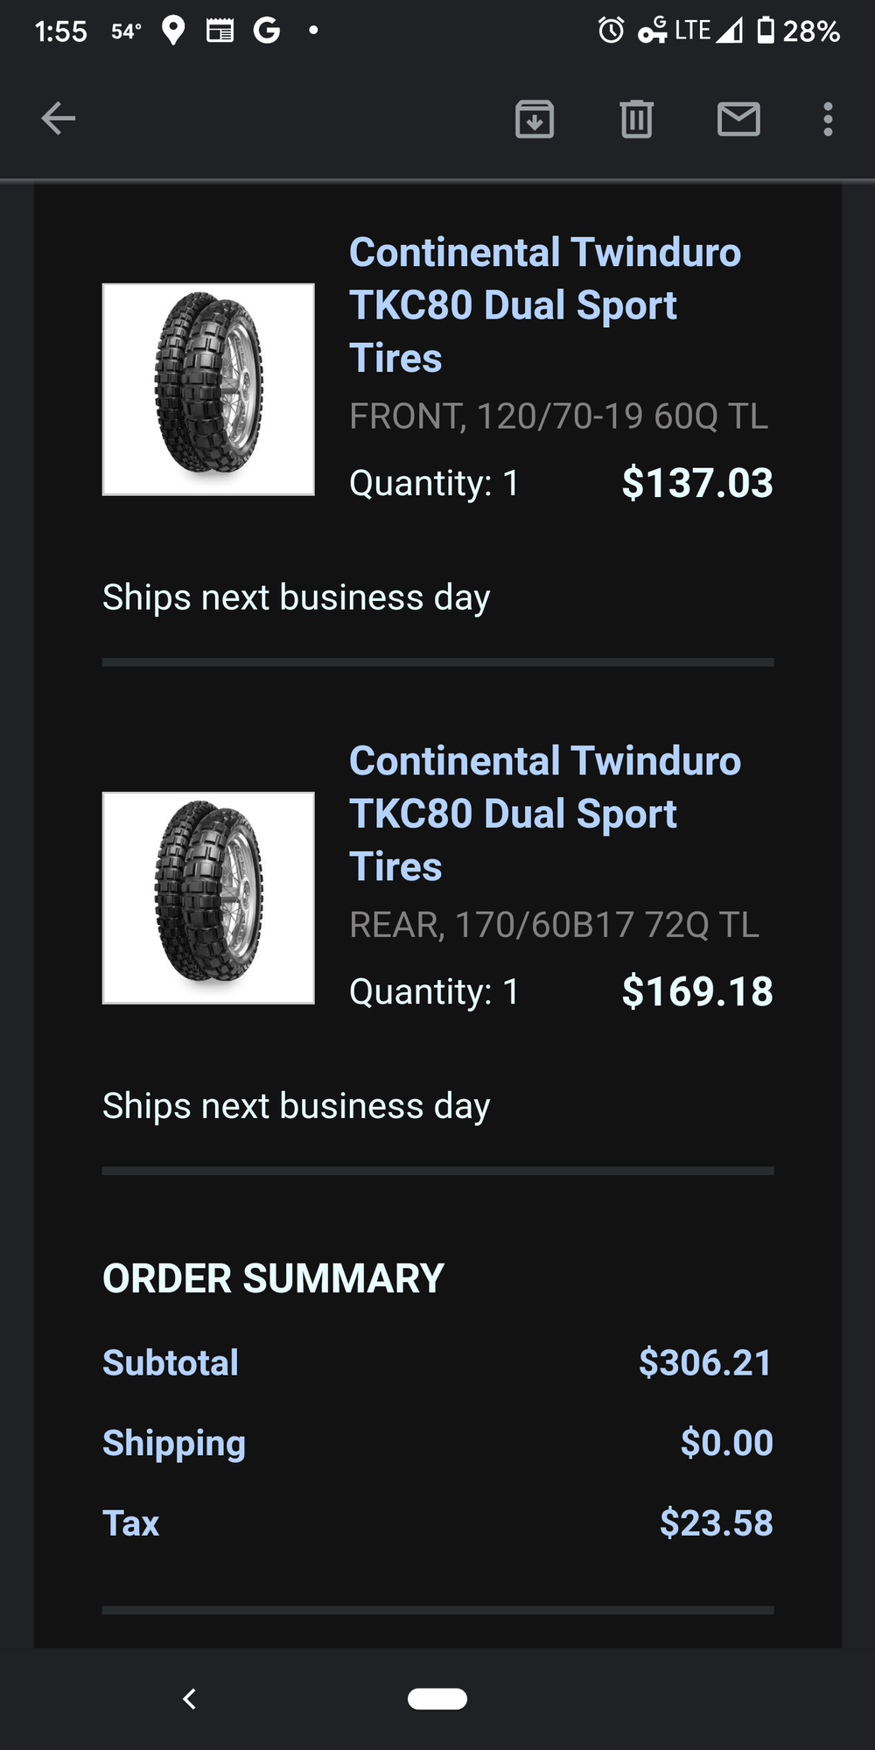Tap the Google G status bar icon
The width and height of the screenshot is (875, 1750).
tap(266, 31)
